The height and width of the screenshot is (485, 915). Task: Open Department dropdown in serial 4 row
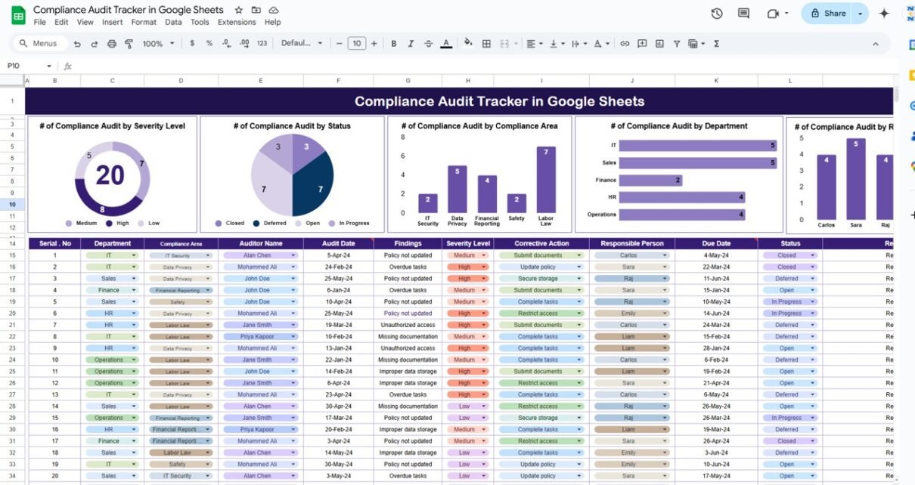[135, 290]
